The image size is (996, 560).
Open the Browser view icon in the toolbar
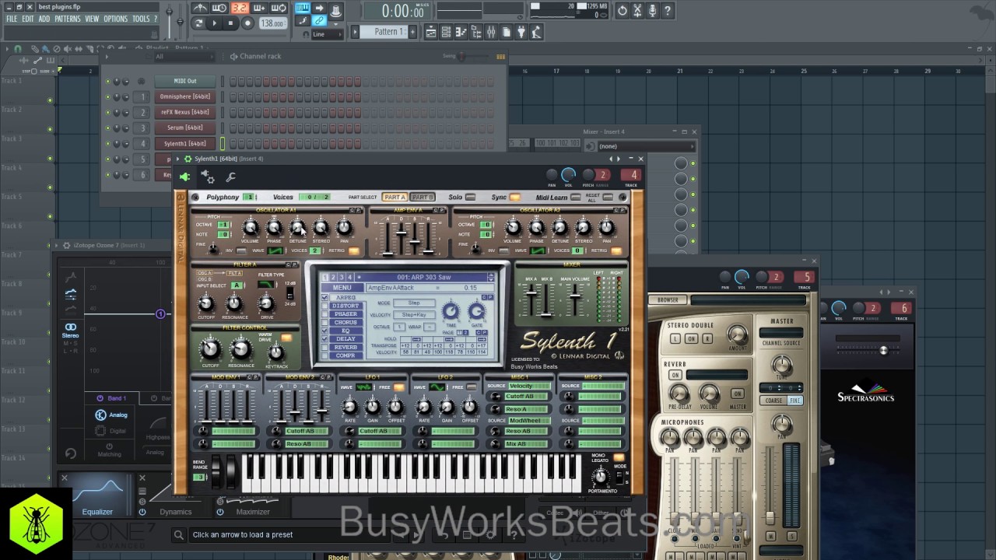475,32
